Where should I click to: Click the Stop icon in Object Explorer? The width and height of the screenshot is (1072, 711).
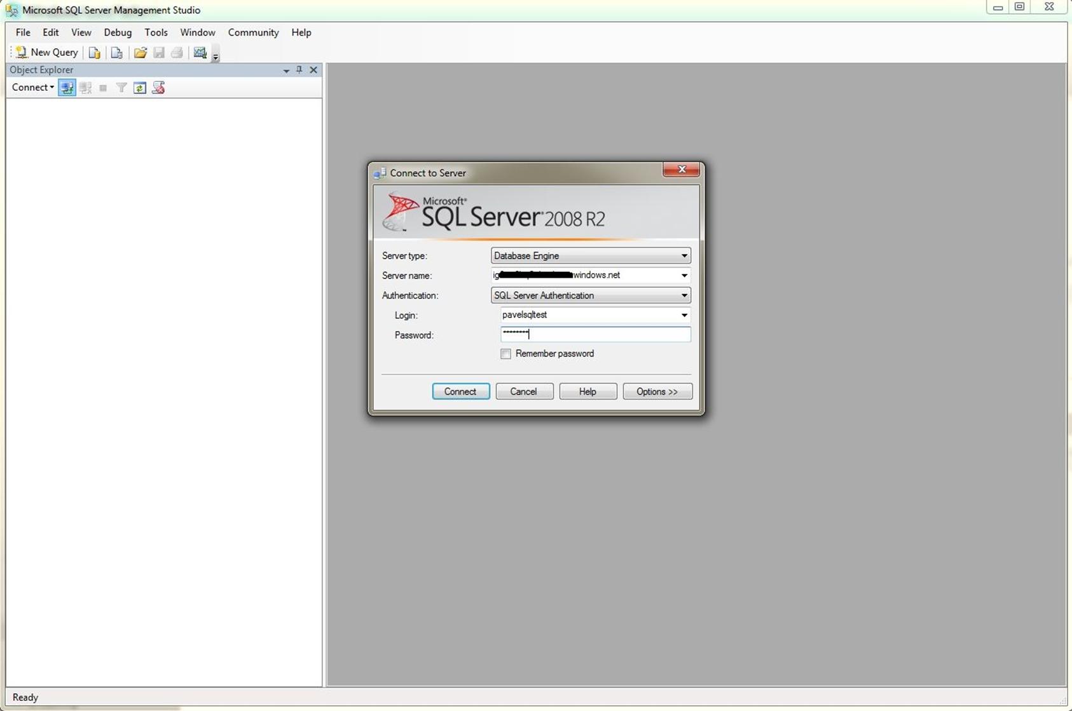tap(103, 88)
